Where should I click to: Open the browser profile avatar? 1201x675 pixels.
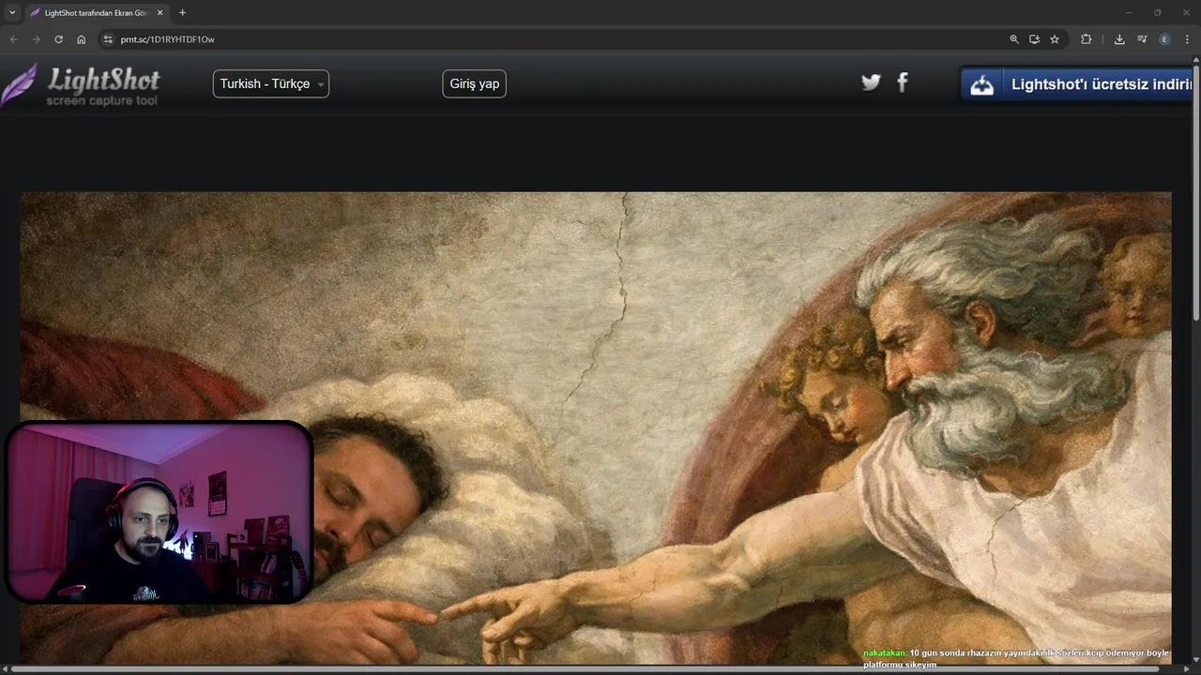(1164, 39)
